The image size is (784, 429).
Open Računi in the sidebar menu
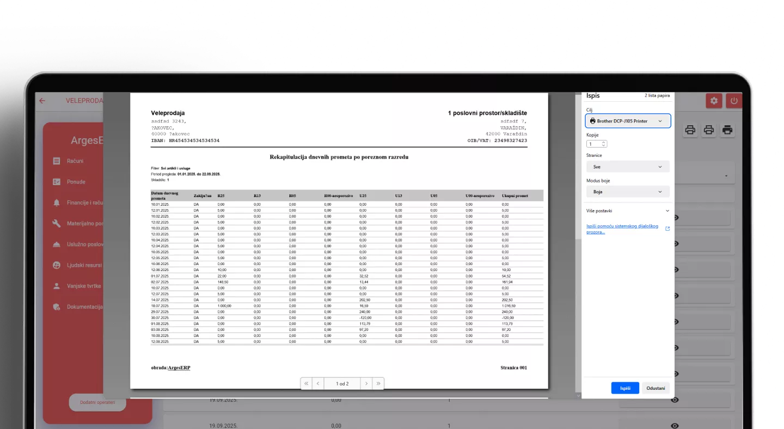click(75, 161)
